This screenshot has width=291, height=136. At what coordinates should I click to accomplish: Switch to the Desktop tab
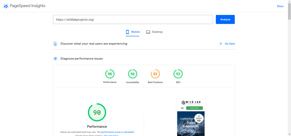point(154,32)
